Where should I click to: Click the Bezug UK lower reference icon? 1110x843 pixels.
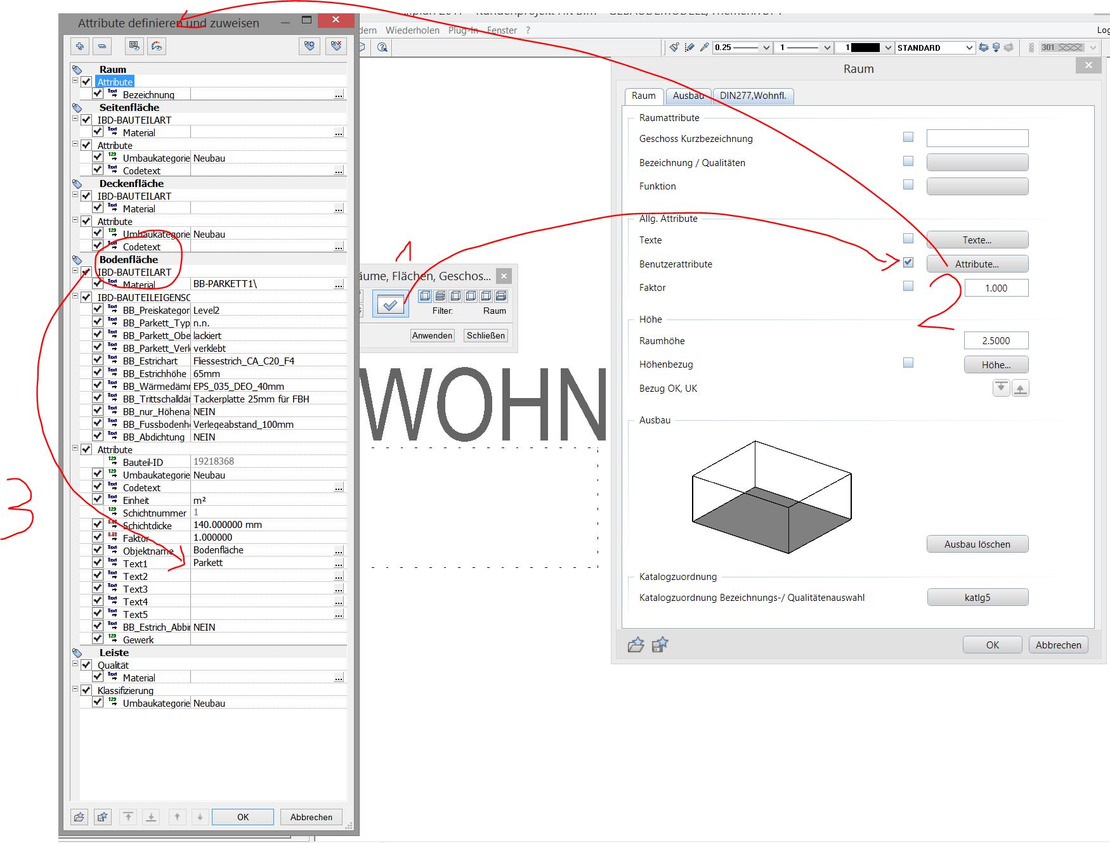point(1020,389)
